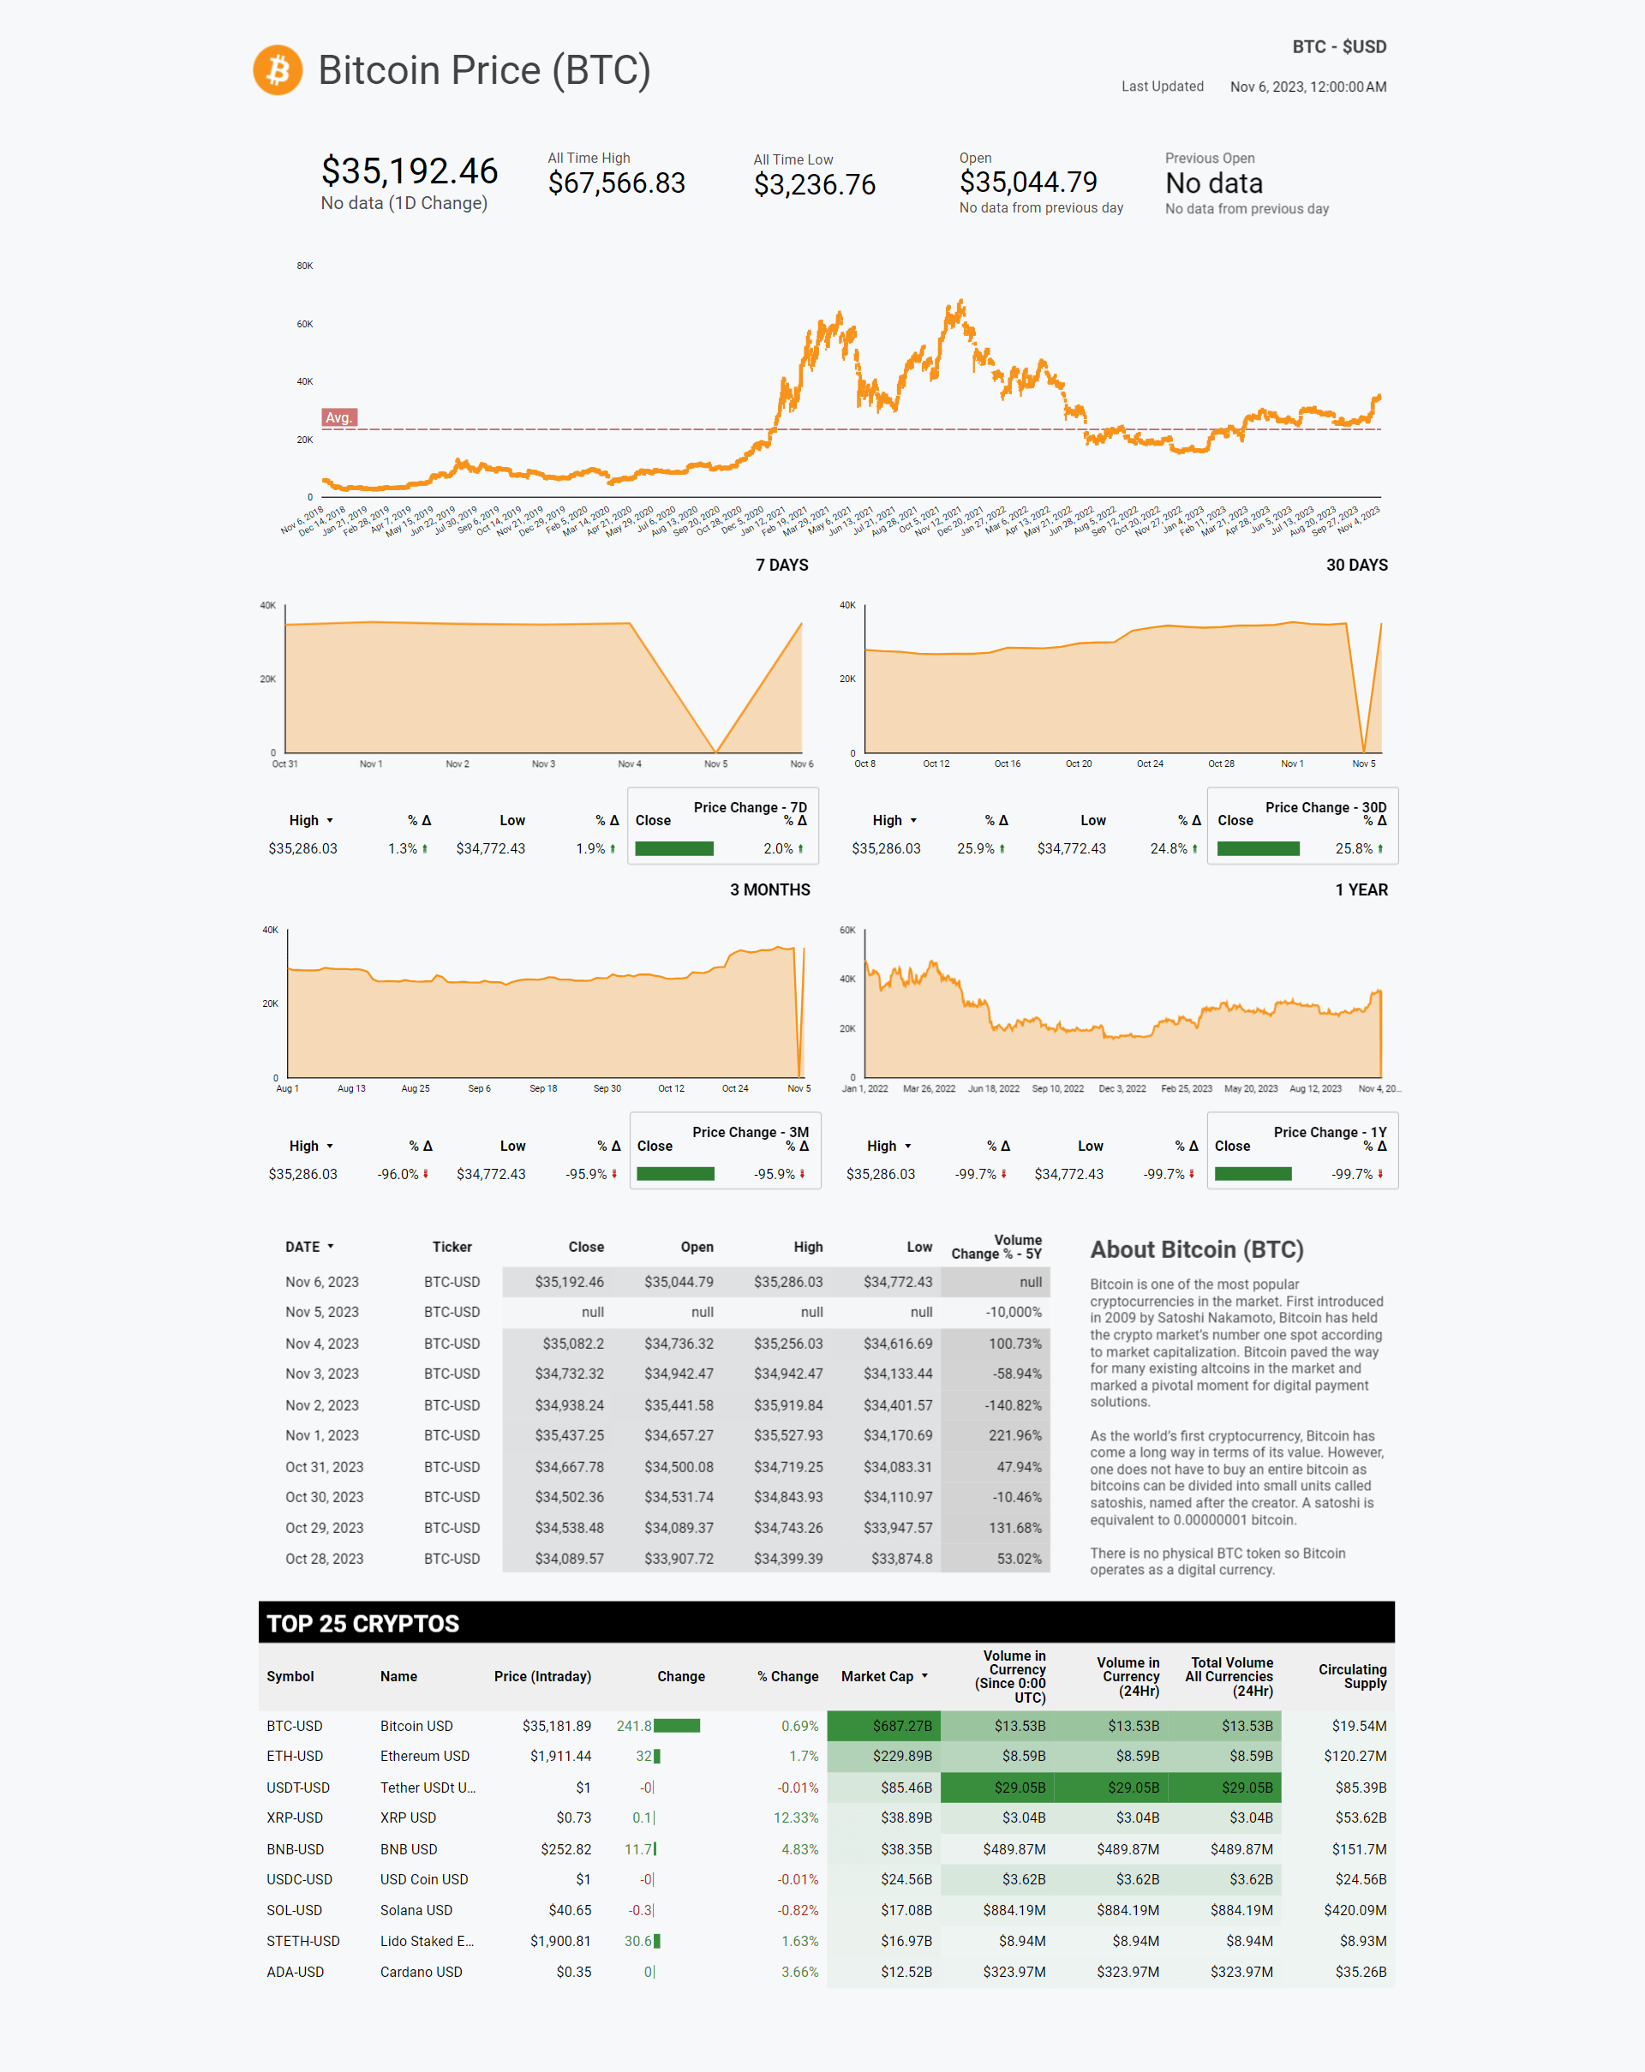Click the Last Updated Nov 6, 2023 timestamp
This screenshot has width=1645, height=2072.
(1307, 87)
